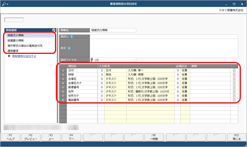Image resolution: width=247 pixels, height=147 pixels.
Task: Click 項目名 column header
Action: (x=82, y=66)
